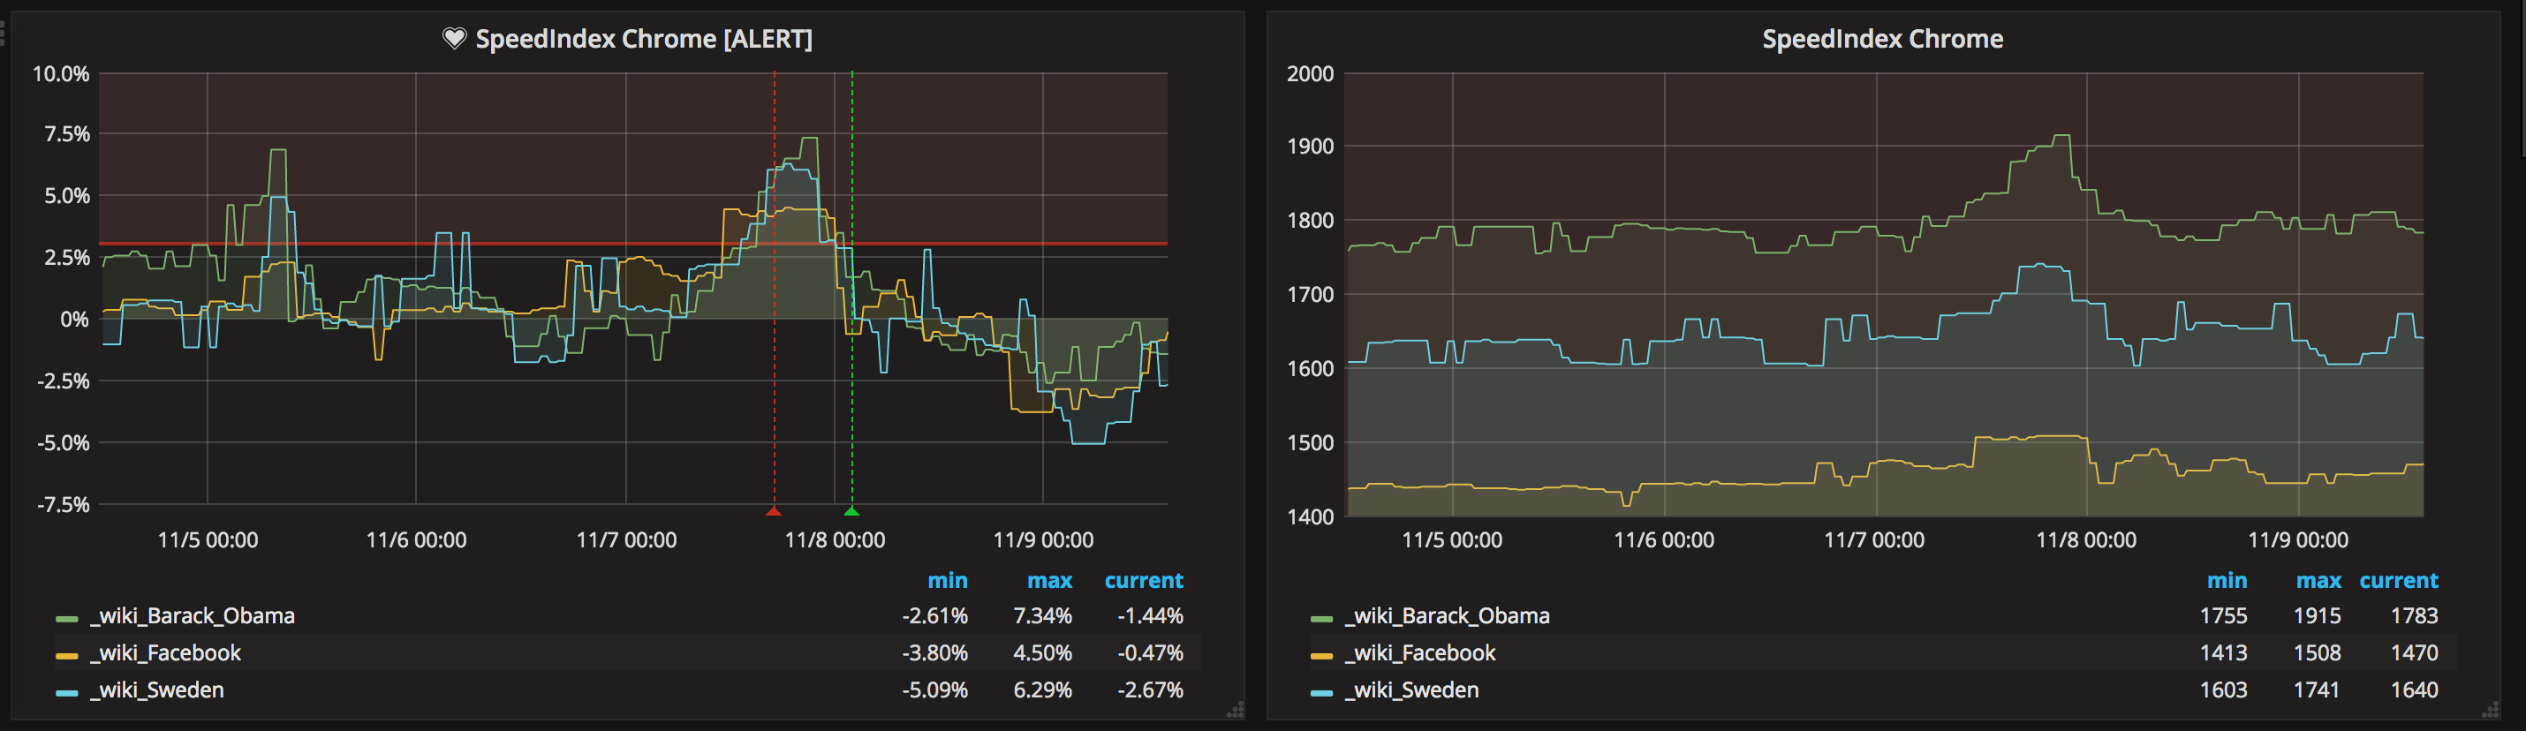
Task: Toggle _wiki_Barack_Obama series in left legend
Action: [193, 616]
